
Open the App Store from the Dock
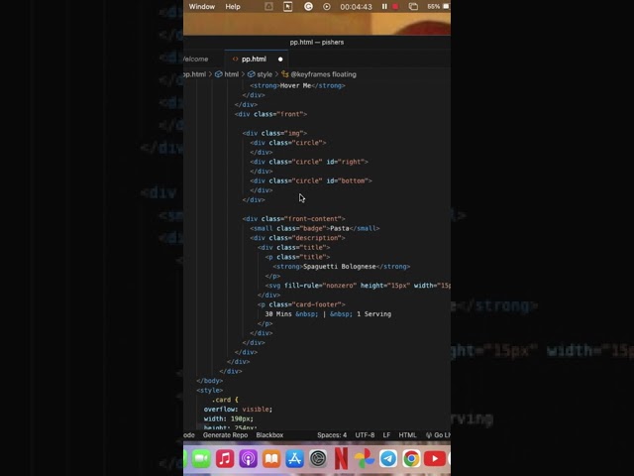point(295,458)
